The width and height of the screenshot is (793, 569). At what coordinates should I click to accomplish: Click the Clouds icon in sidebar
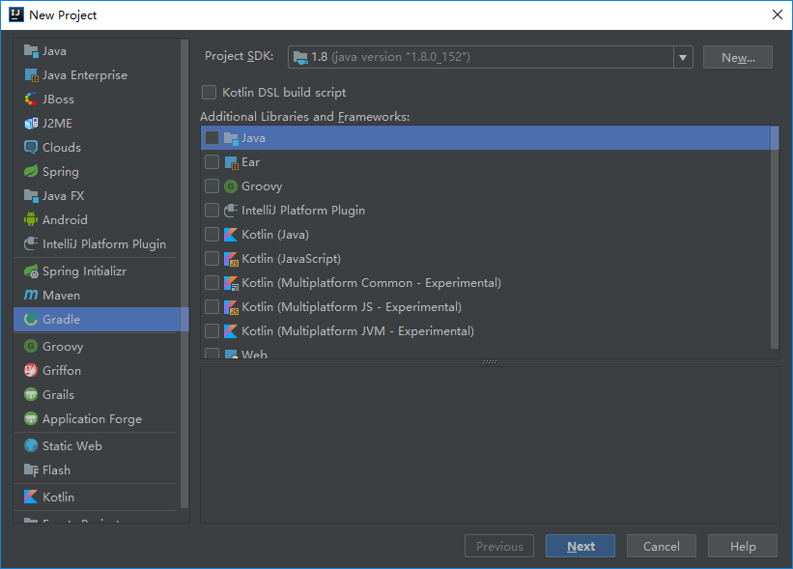click(x=31, y=147)
